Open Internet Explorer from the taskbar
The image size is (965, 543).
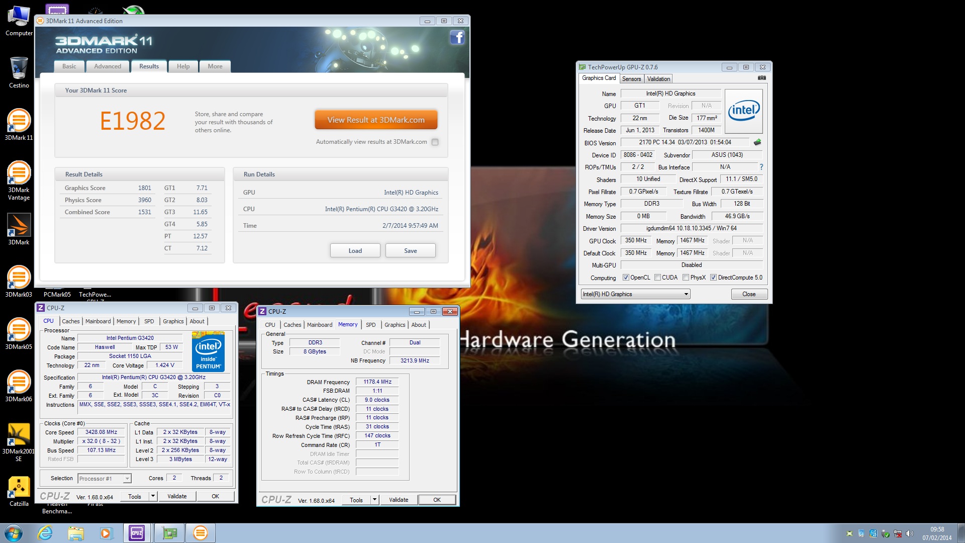(45, 533)
